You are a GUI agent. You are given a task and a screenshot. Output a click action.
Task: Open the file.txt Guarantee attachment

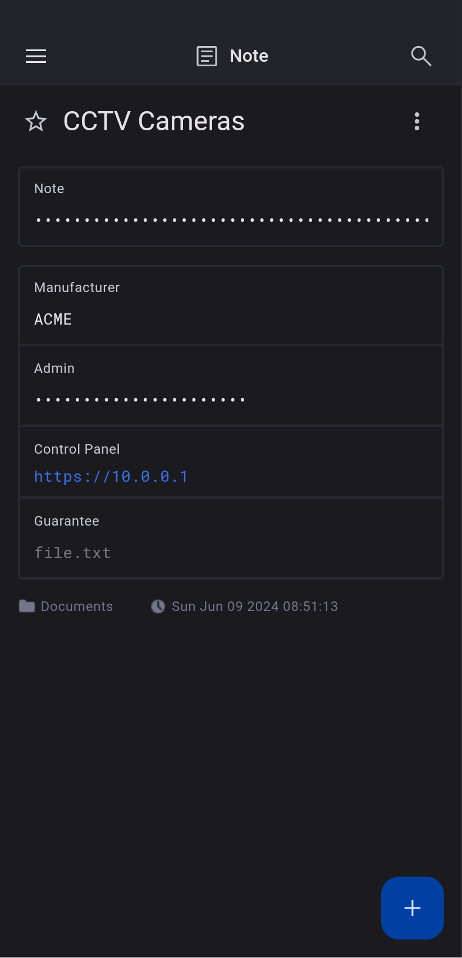[x=72, y=553]
